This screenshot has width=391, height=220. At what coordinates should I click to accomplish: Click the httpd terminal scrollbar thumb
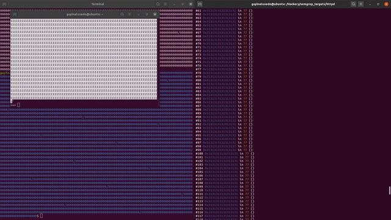(x=390, y=191)
